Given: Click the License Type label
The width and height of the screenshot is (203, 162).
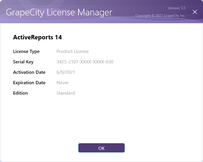Looking at the screenshot, I should [26, 51].
